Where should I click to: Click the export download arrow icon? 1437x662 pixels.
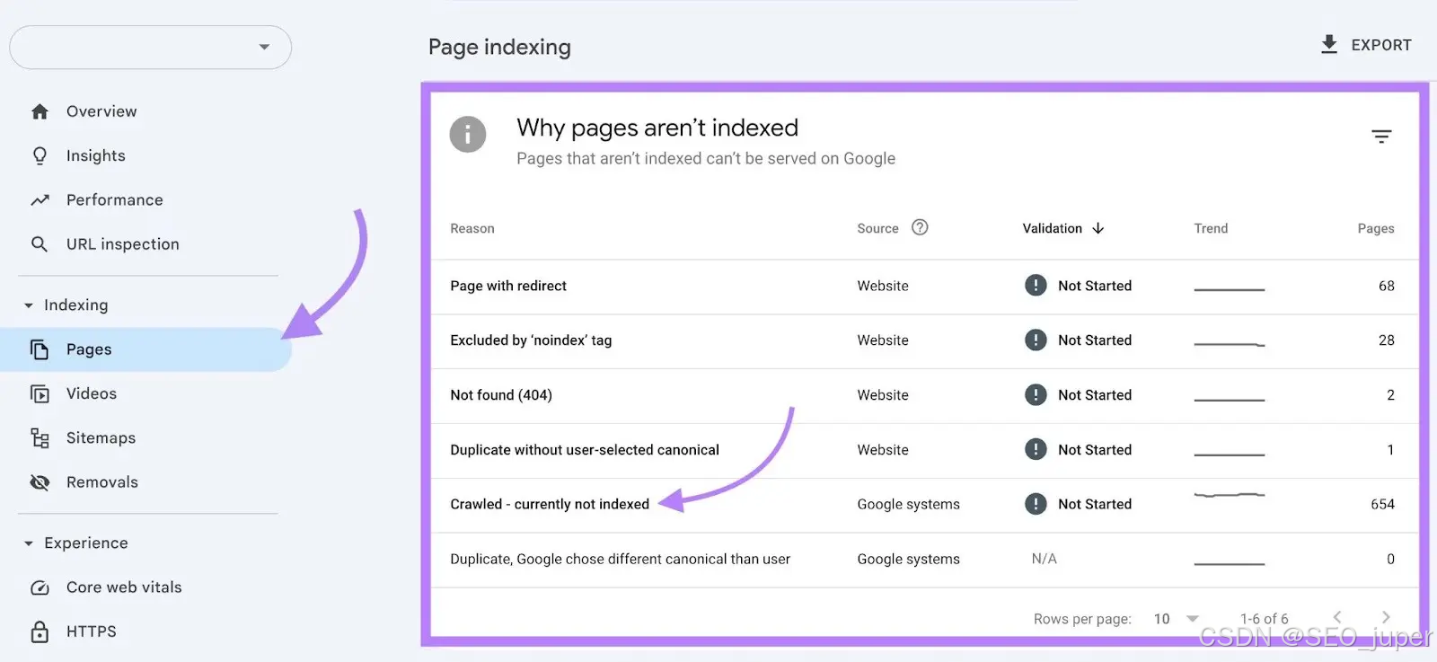1329,44
